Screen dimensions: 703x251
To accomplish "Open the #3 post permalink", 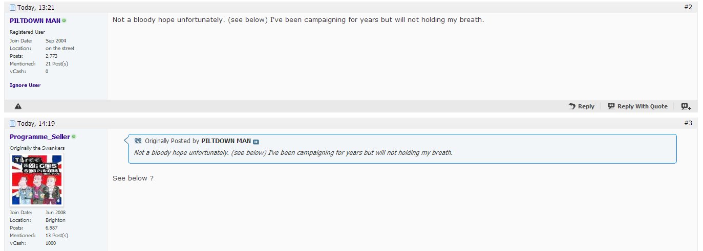I will [x=688, y=123].
